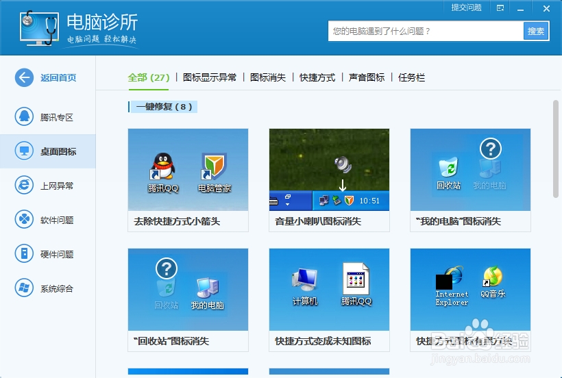Click the 电脑管家 shield icon in first card
Image resolution: width=562 pixels, height=378 pixels.
214,166
